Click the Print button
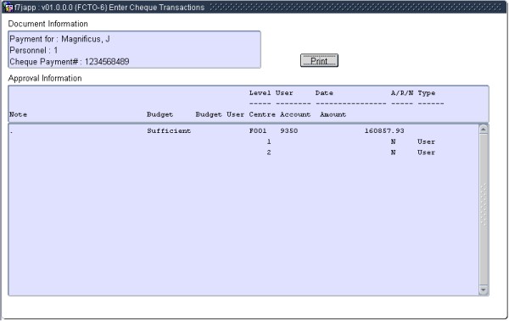This screenshot has height=321, width=509. tap(319, 61)
